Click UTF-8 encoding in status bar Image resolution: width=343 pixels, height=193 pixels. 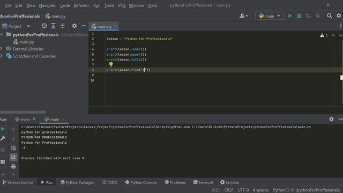[x=243, y=190]
